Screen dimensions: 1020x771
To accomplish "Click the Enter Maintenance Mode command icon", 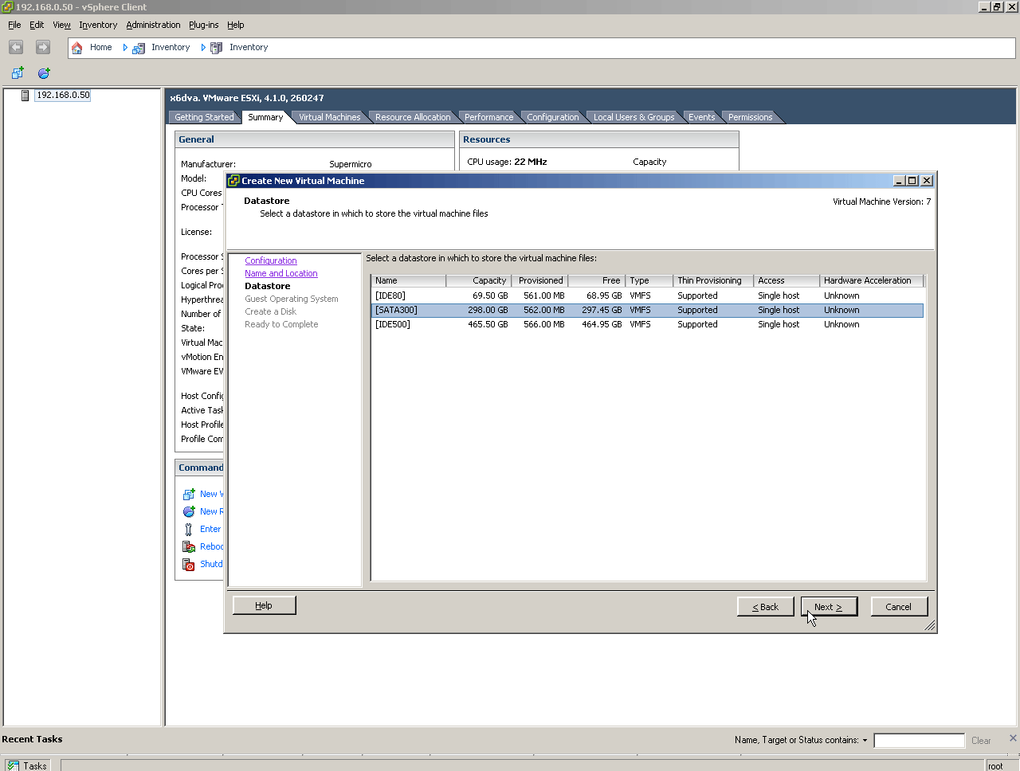I will (x=189, y=530).
